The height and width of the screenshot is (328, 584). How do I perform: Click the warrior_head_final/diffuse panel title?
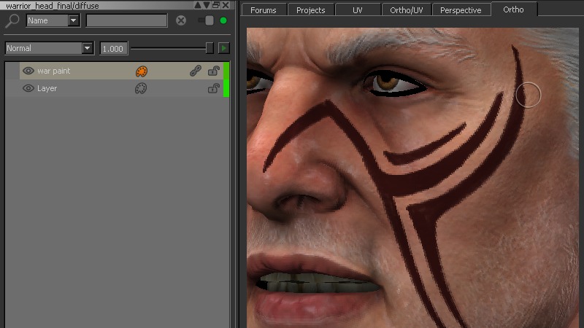click(52, 6)
